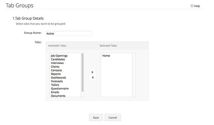Click the Available Tabs list scrollbar
This screenshot has width=214, height=125.
(x=82, y=72)
